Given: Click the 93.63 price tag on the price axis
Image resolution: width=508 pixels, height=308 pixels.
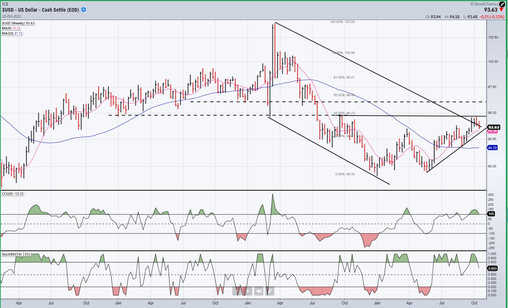Looking at the screenshot, I should click(x=493, y=127).
